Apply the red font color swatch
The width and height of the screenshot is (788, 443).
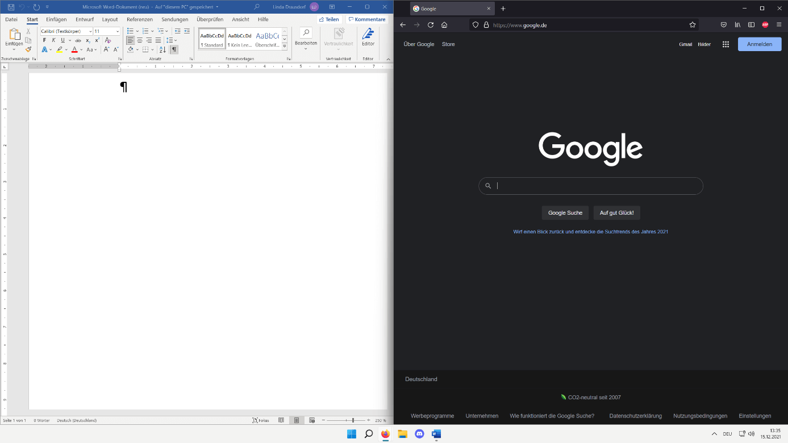[x=74, y=49]
